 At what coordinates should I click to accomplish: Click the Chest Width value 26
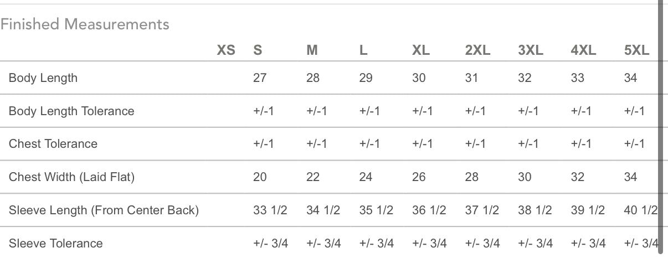[x=419, y=177]
